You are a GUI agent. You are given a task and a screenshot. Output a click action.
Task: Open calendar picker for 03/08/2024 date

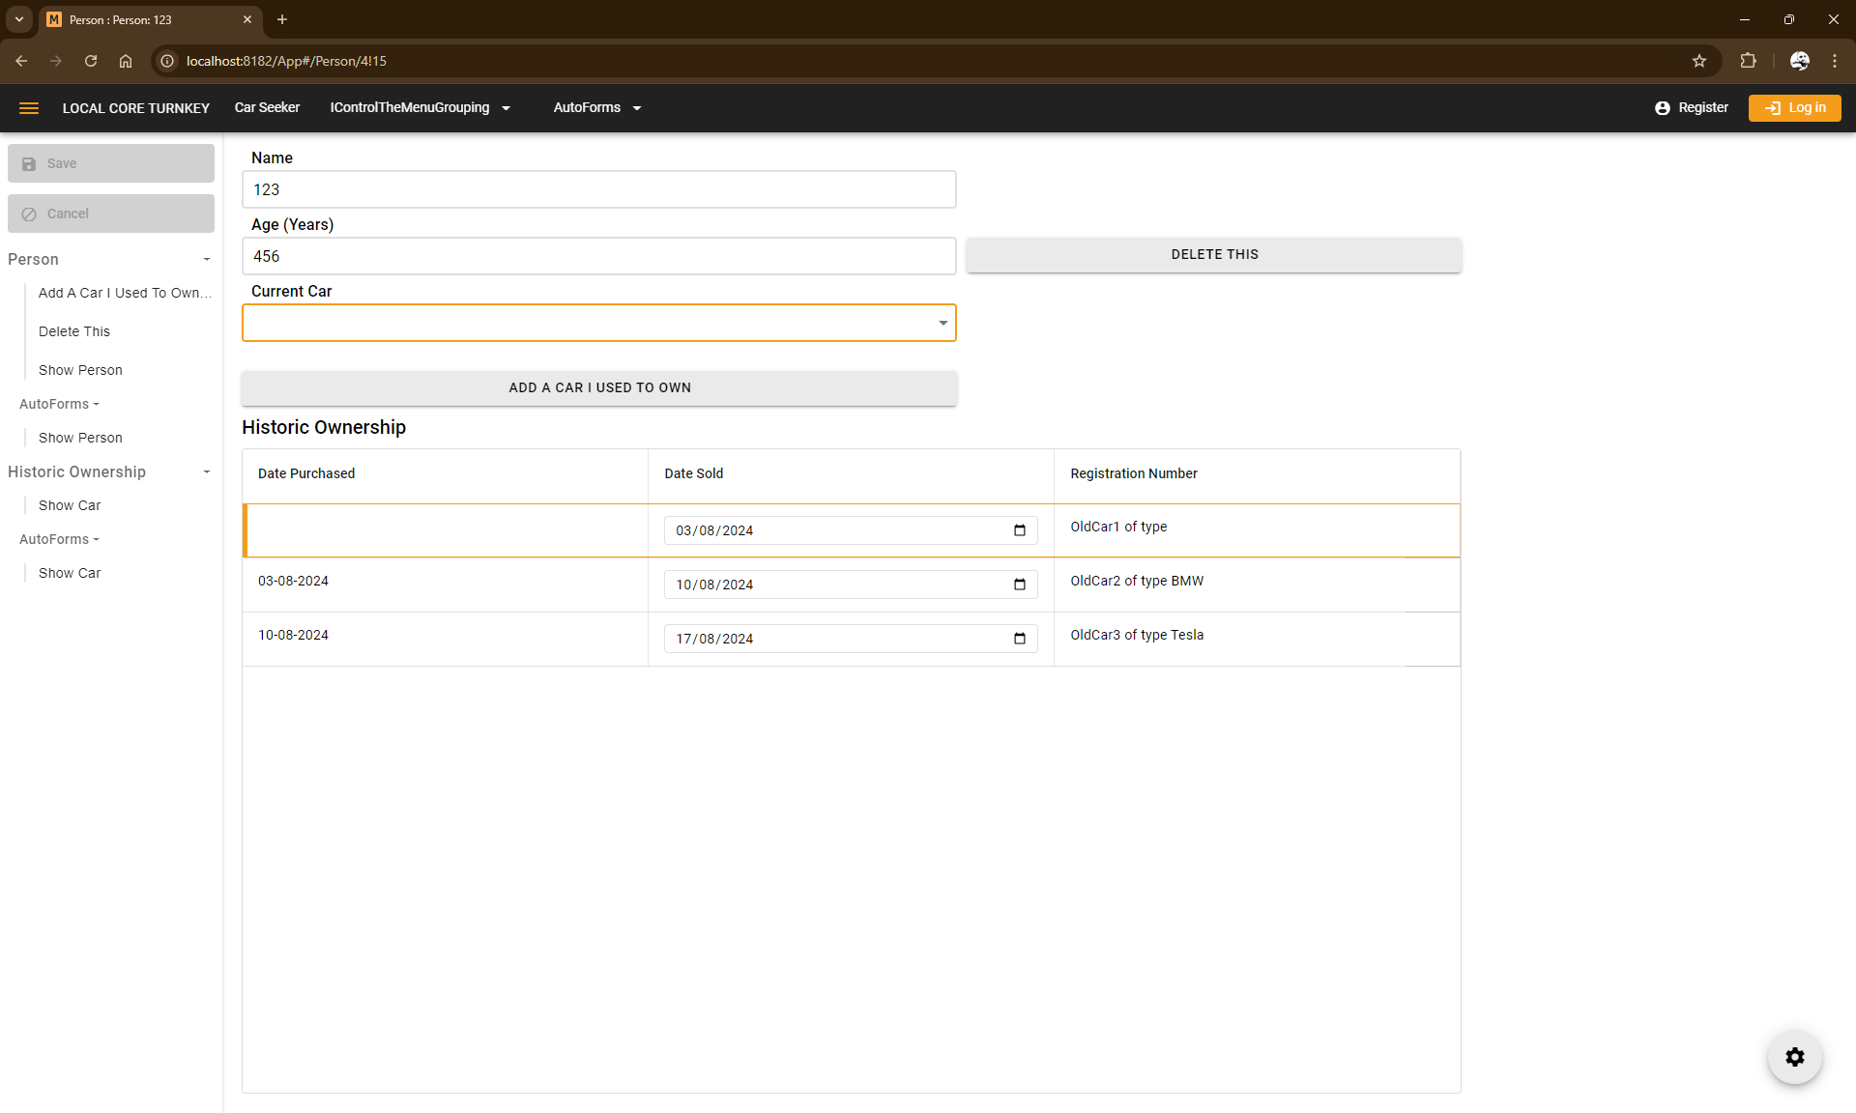tap(1019, 530)
